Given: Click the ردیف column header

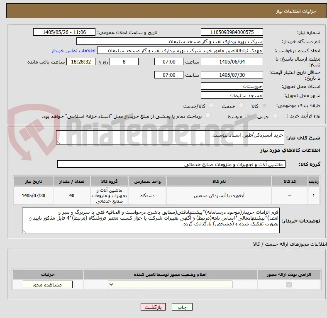Looking at the screenshot, I should tap(313, 181).
